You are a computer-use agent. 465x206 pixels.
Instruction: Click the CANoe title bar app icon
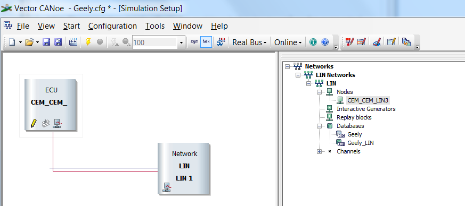[7, 8]
